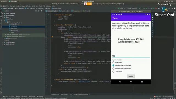Switch to the Timer.kt editor tab

point(86,11)
